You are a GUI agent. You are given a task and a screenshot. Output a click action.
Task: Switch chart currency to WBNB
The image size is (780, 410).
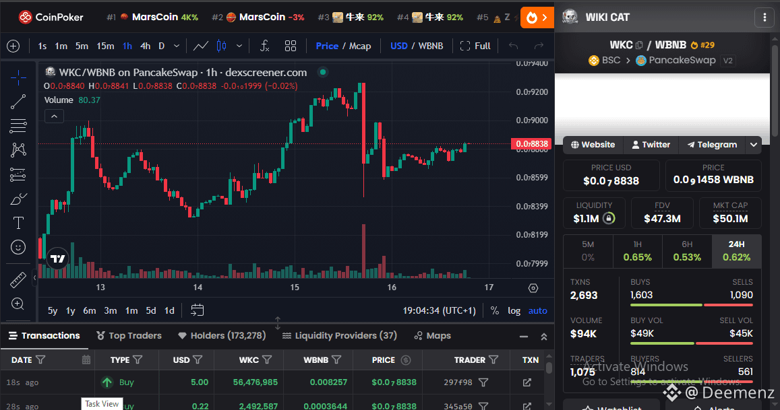click(430, 46)
